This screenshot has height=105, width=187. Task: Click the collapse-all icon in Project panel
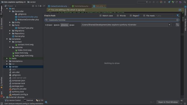click(36, 6)
